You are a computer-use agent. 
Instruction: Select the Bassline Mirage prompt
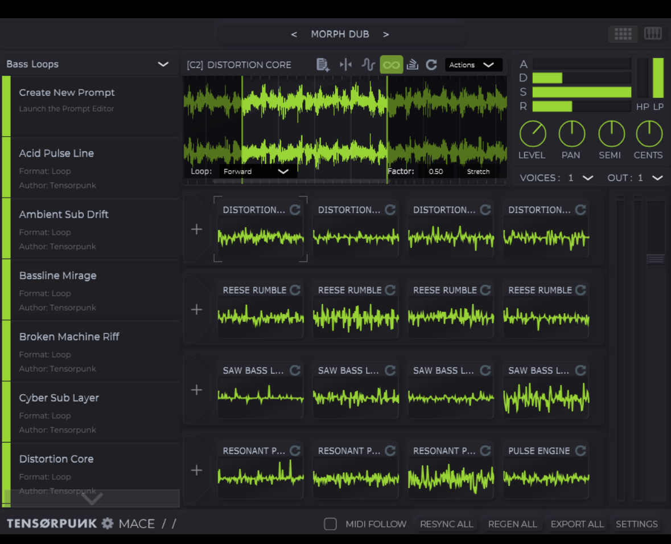[90, 290]
